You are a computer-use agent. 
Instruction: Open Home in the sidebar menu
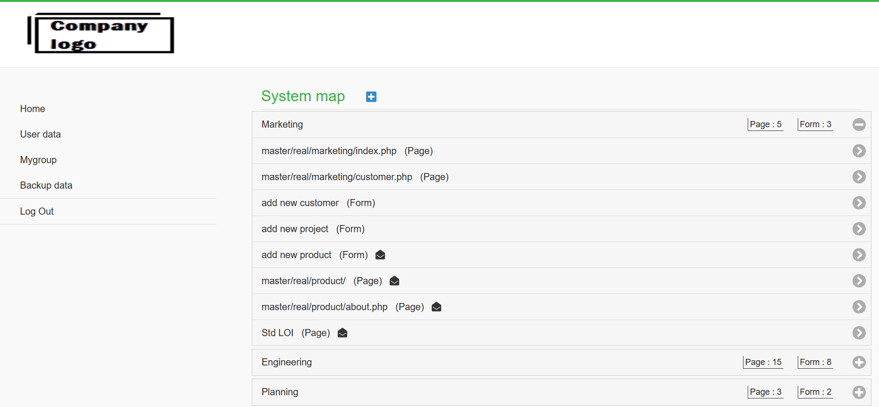(x=33, y=109)
